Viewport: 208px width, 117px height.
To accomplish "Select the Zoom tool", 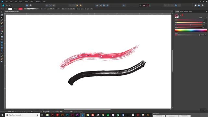I will click(2, 62).
